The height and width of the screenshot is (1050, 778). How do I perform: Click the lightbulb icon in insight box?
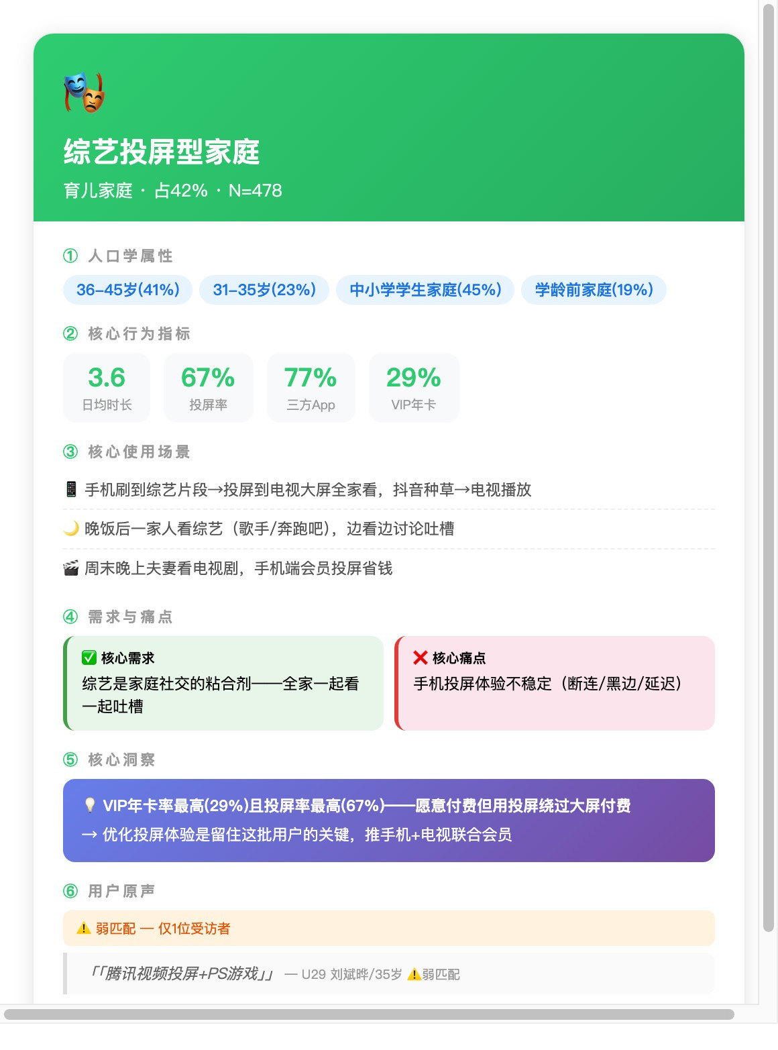click(90, 805)
